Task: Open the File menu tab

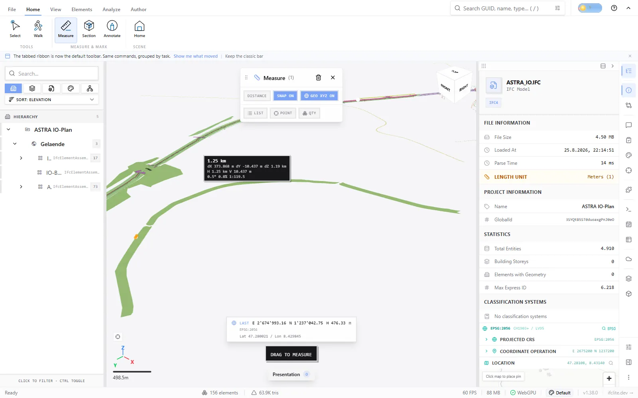Action: coord(12,9)
